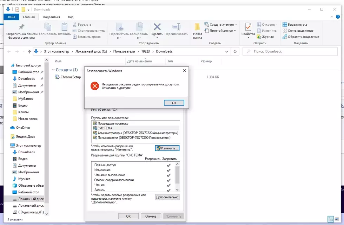Click the Копировать icon in the clipboard group
The image size is (344, 225).
(x=48, y=27)
